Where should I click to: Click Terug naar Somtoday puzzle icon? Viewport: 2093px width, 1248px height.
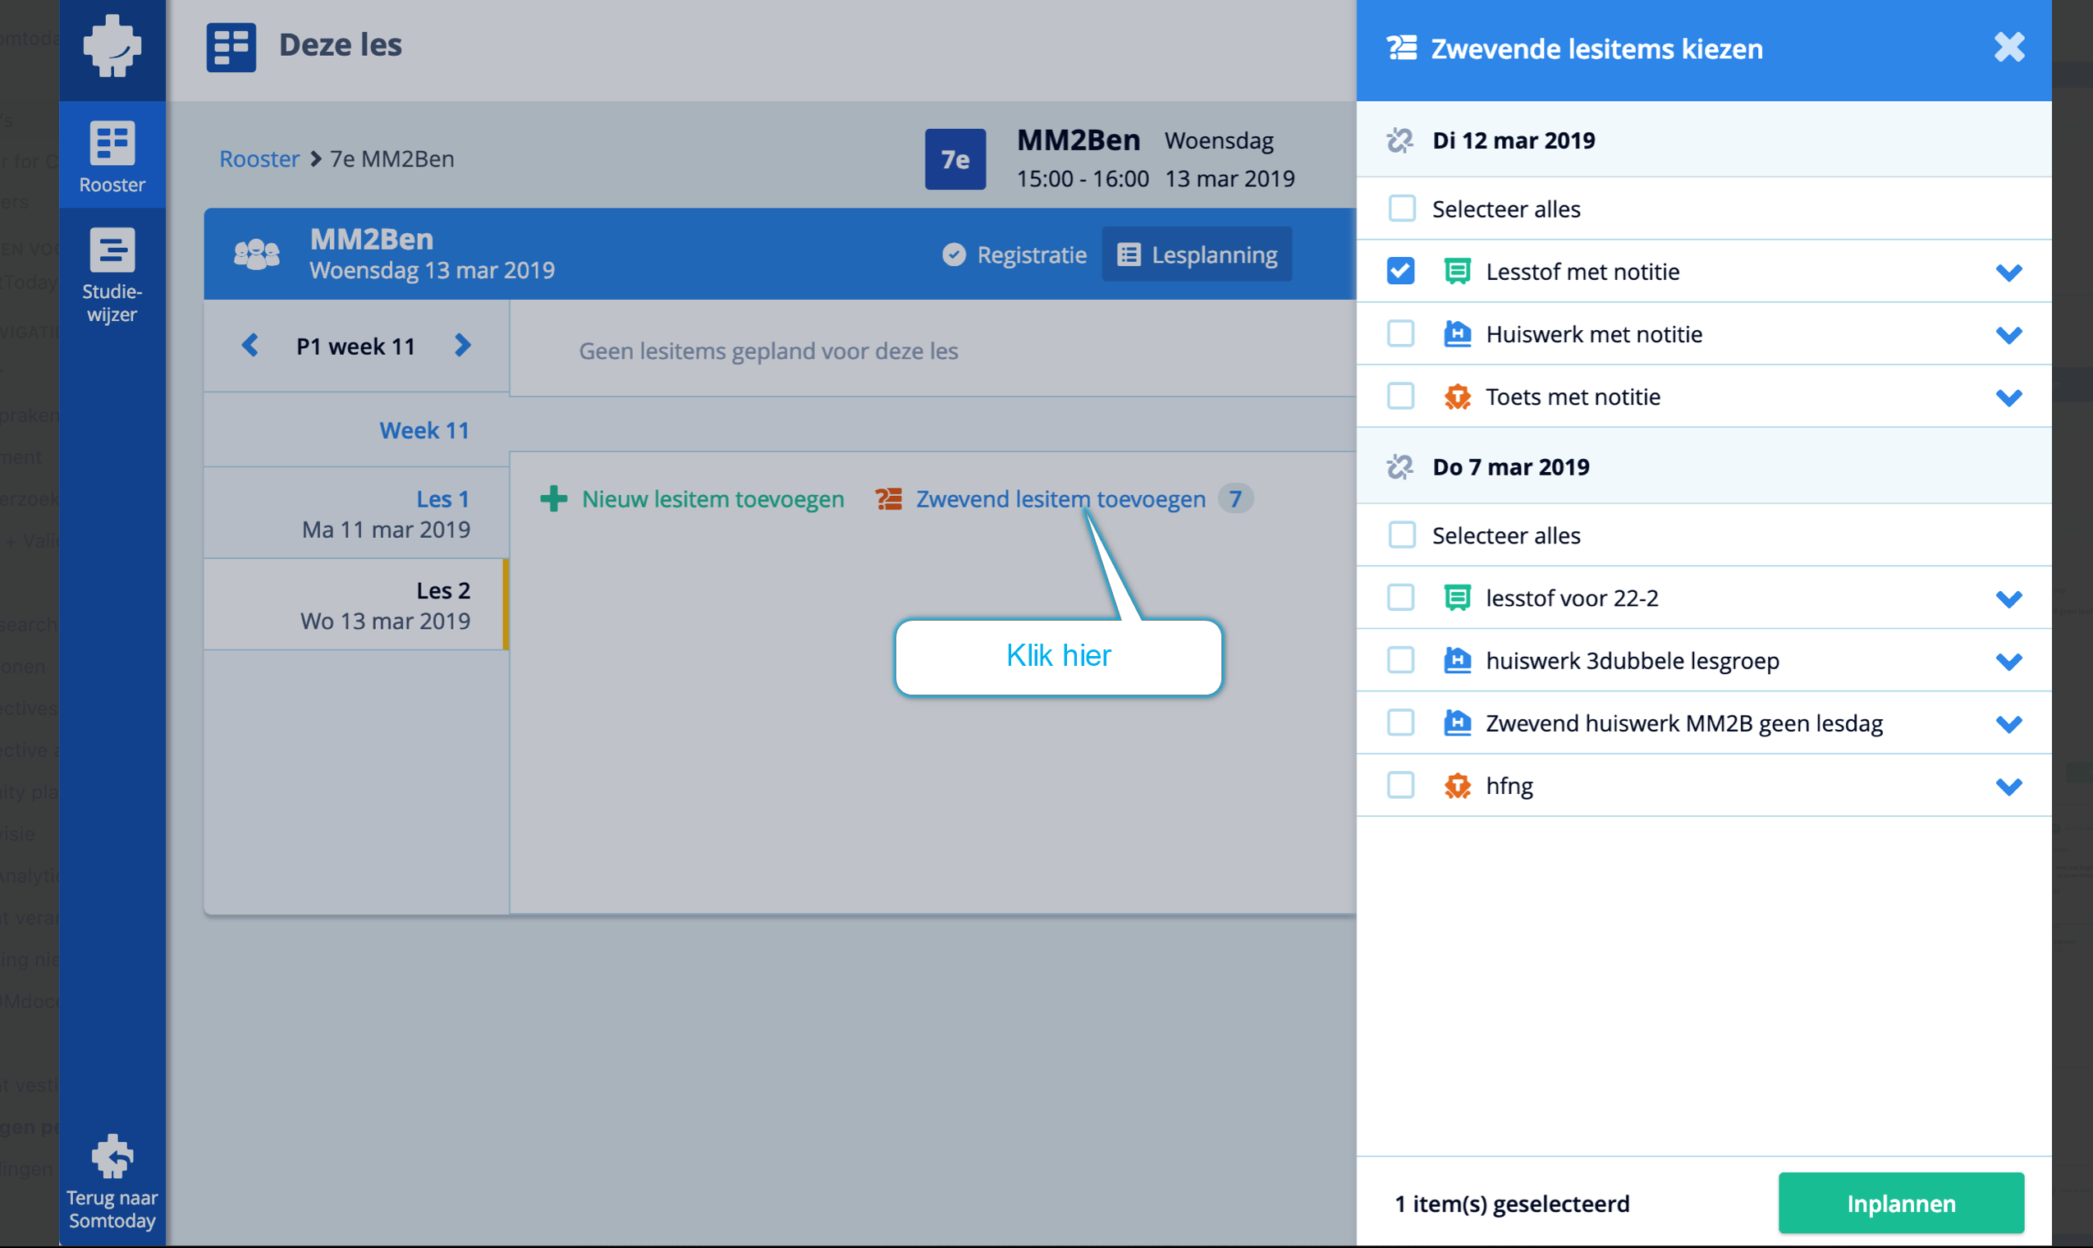112,1157
